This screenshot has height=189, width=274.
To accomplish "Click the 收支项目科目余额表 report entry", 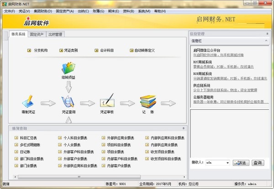I will (166, 159).
